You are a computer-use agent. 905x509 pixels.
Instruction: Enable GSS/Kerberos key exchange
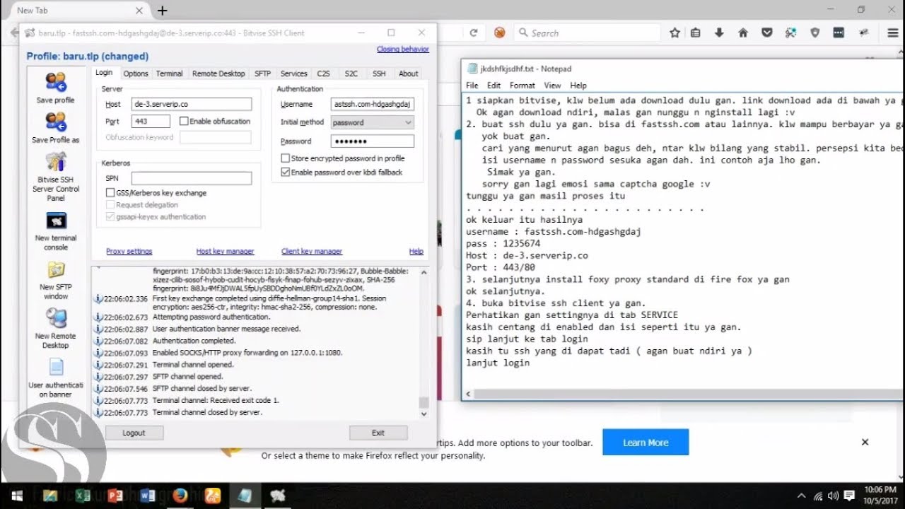click(x=110, y=192)
